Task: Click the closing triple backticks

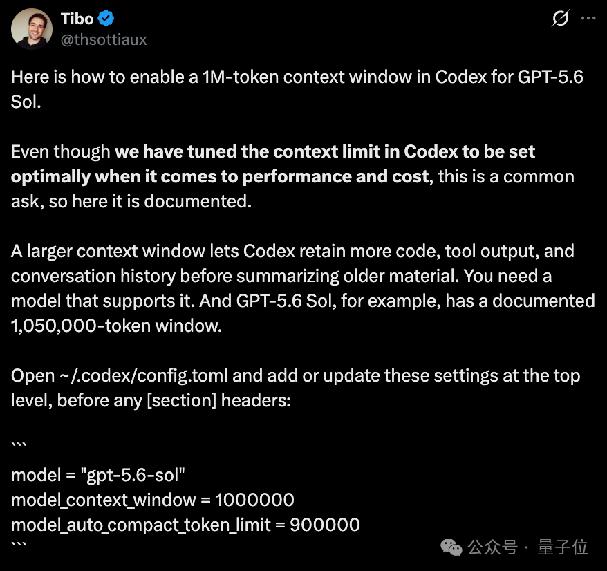Action: point(19,545)
